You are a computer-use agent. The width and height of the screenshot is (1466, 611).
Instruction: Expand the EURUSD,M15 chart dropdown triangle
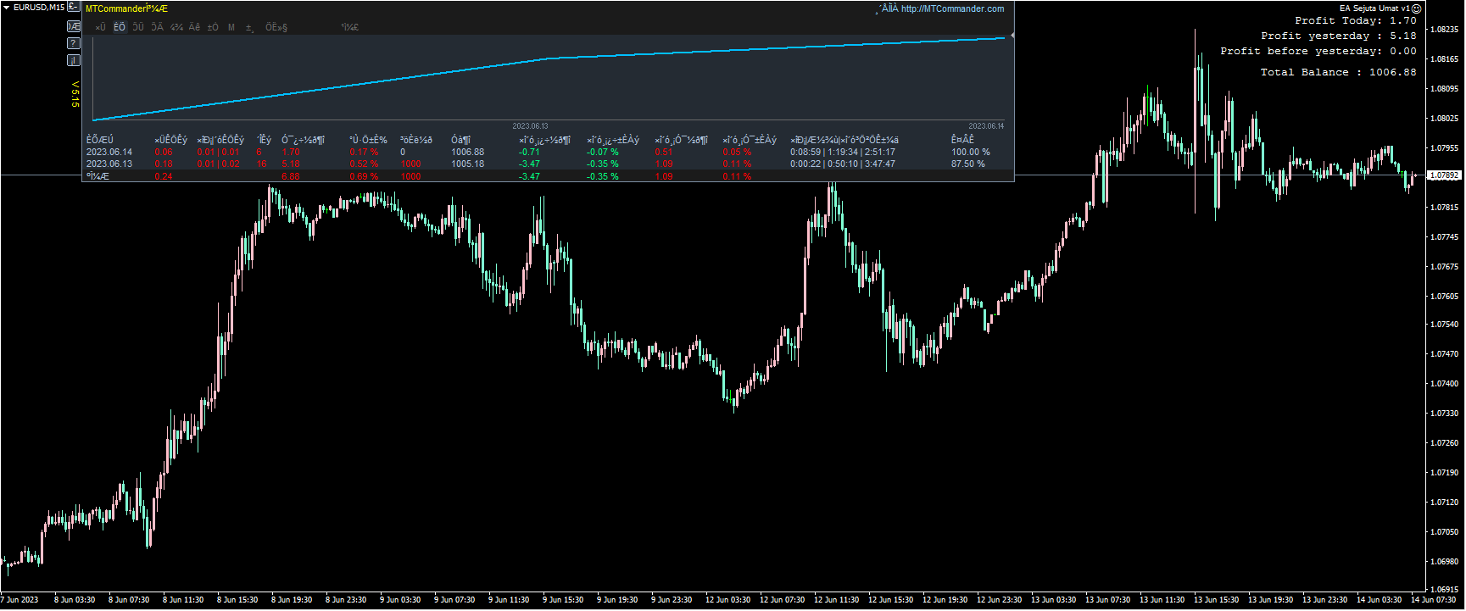(6, 8)
